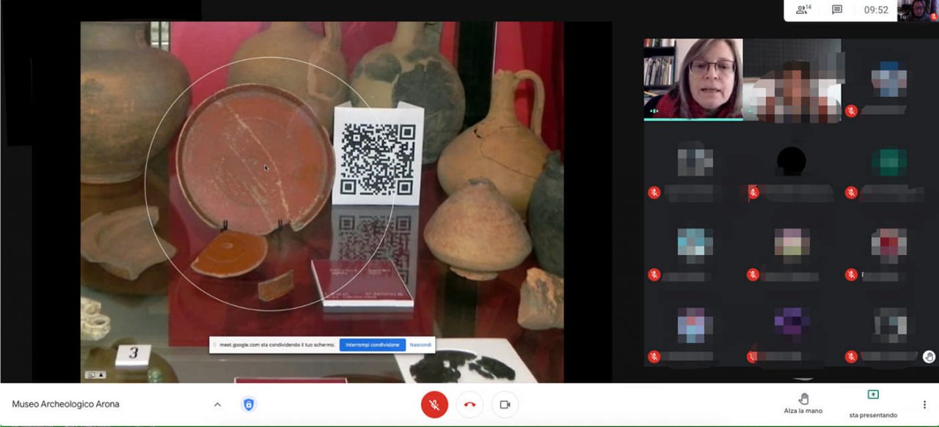Toggle the camera button

pyautogui.click(x=505, y=404)
